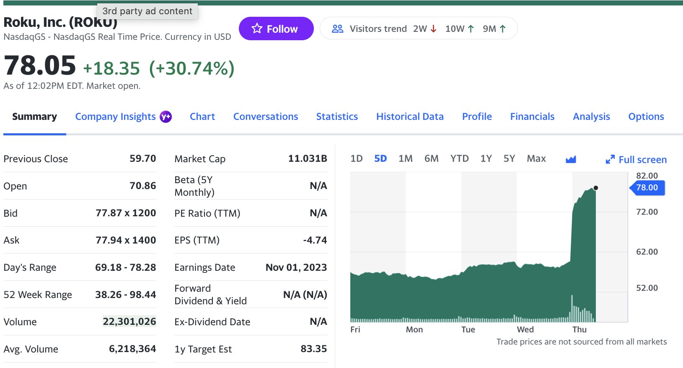Click the Bid value 77.87 x 1200
Viewport: 683px width, 368px height.
tap(126, 213)
